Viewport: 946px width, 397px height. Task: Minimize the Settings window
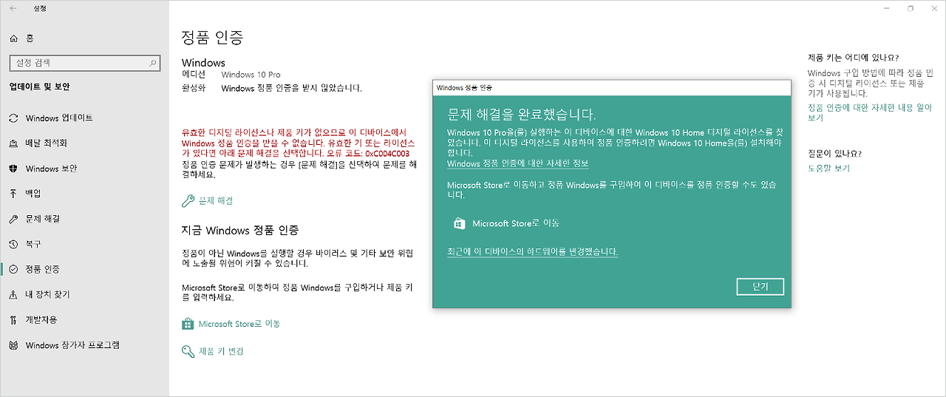886,8
